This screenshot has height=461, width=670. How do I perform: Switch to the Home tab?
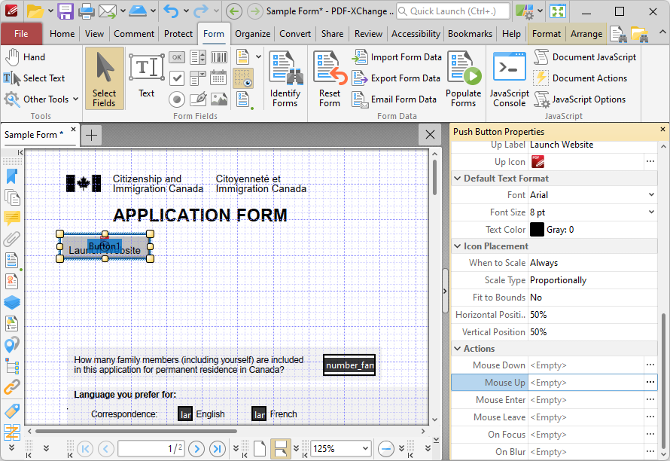pyautogui.click(x=62, y=34)
